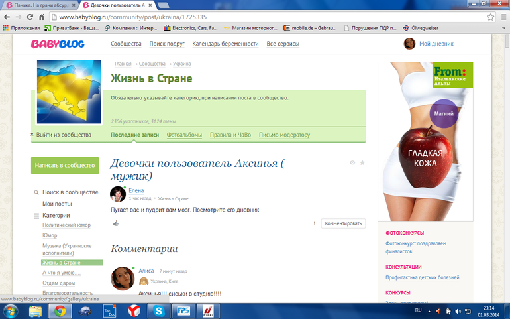This screenshot has width=510, height=319.
Task: Open the Правила и ЧаВо tab
Action: click(230, 135)
